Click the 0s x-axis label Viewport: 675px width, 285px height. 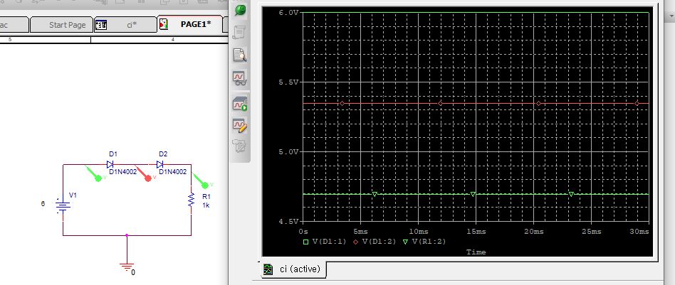[x=304, y=231]
